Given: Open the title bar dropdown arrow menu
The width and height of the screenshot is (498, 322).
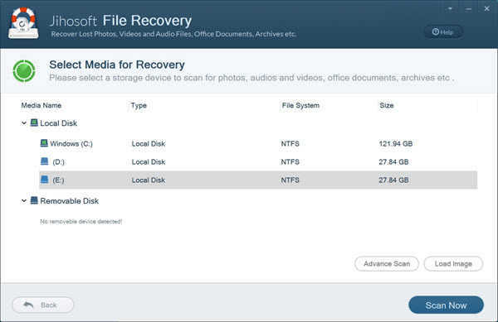Looking at the screenshot, I should pos(450,9).
